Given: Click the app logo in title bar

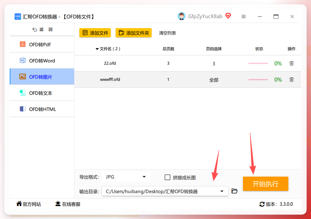Looking at the screenshot, I should click(x=18, y=16).
